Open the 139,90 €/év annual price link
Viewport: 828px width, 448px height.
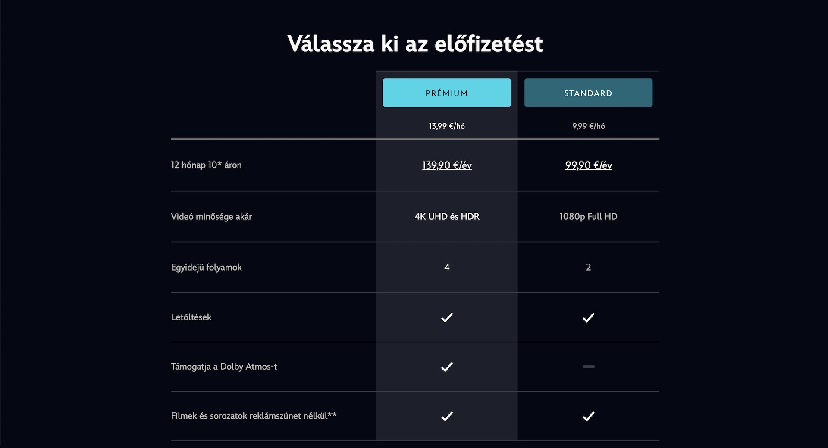point(447,165)
